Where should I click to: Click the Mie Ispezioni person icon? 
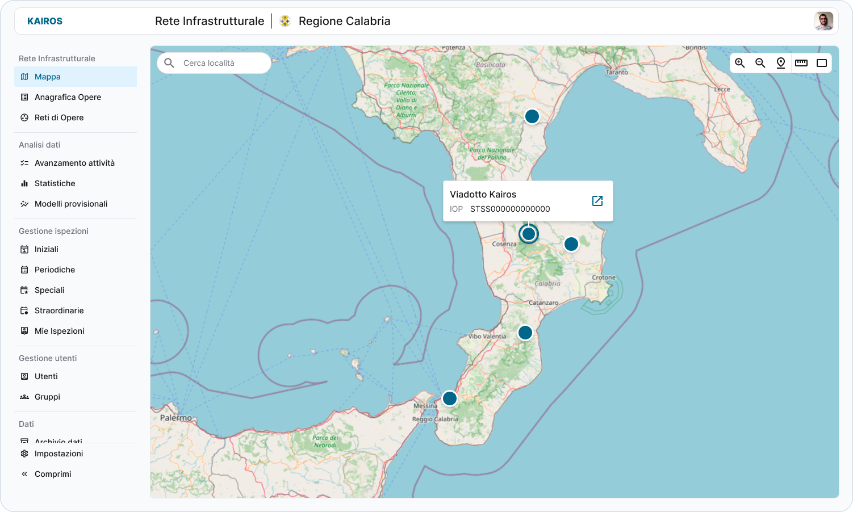[x=24, y=331]
